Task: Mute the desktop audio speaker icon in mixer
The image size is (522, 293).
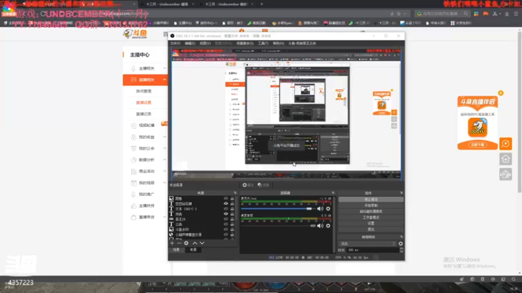Action: (x=320, y=225)
